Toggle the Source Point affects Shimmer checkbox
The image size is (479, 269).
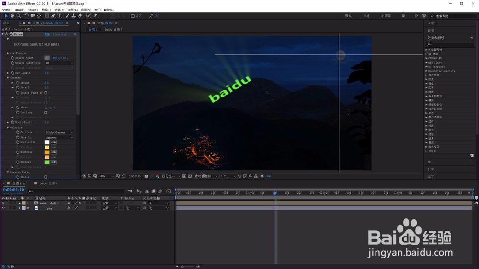[46, 93]
